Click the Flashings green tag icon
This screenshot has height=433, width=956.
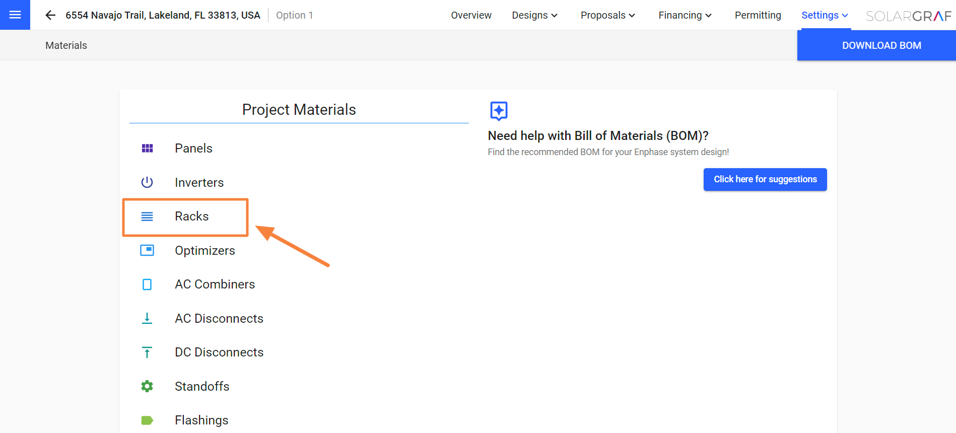[x=147, y=420]
